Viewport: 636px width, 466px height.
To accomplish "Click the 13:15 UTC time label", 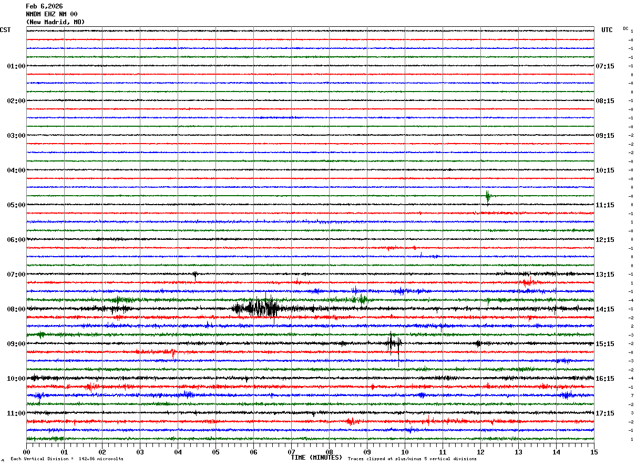I will (x=605, y=275).
